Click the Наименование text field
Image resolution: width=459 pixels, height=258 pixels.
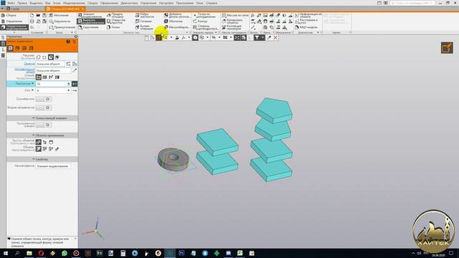53,166
